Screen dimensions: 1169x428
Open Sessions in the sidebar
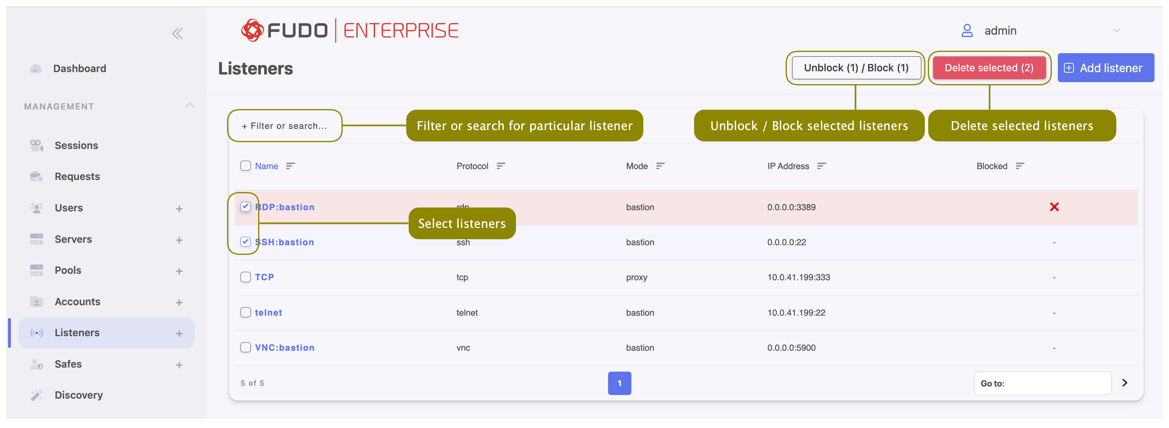[x=76, y=145]
